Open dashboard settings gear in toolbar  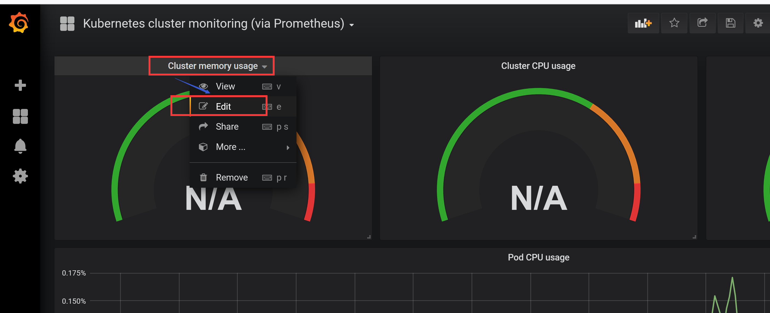[758, 23]
